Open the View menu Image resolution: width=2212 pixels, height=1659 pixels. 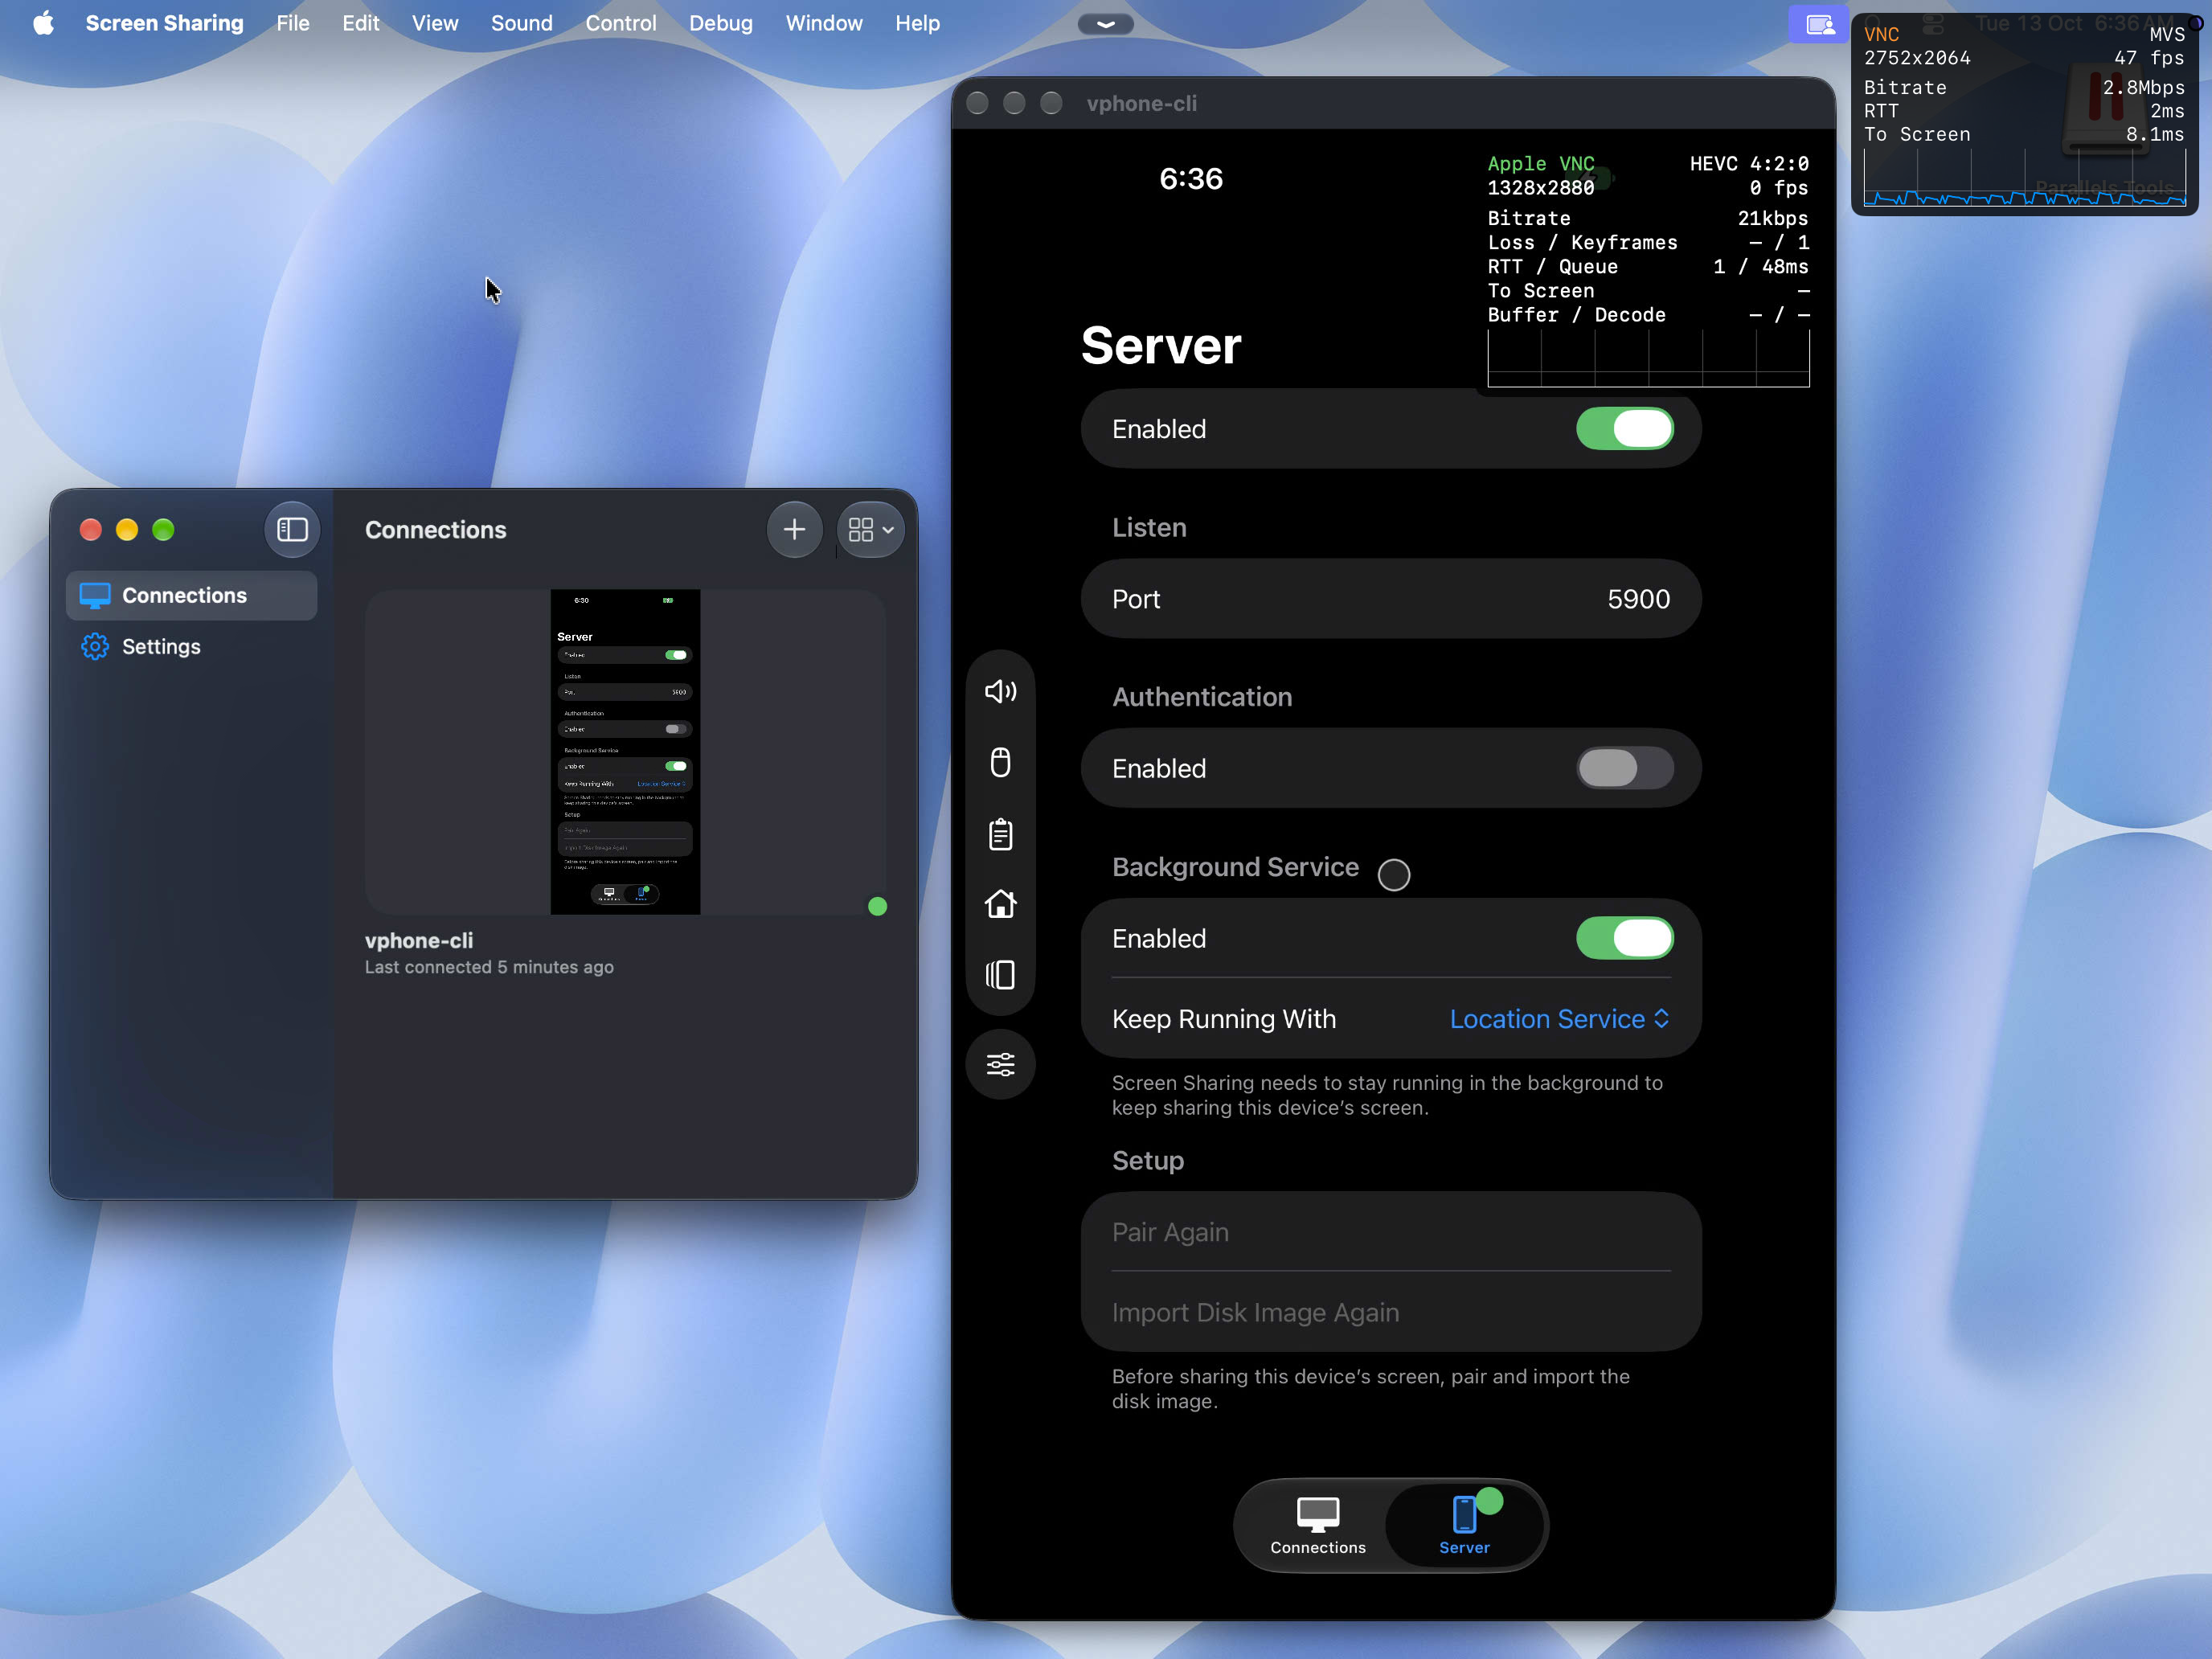435,23
